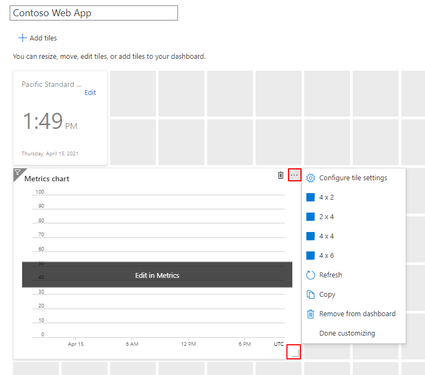Set tile size to 4 x 6

[326, 256]
